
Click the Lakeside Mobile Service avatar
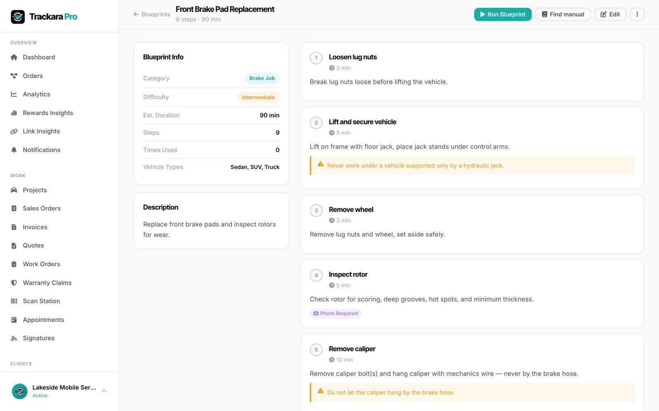(20, 391)
